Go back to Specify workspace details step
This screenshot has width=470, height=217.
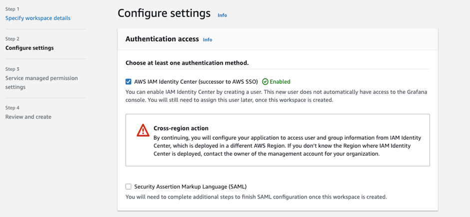38,18
